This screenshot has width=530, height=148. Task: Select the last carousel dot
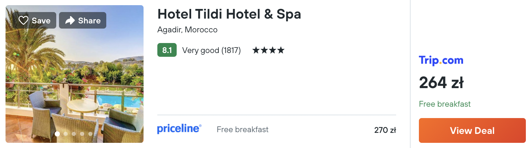pyautogui.click(x=90, y=134)
